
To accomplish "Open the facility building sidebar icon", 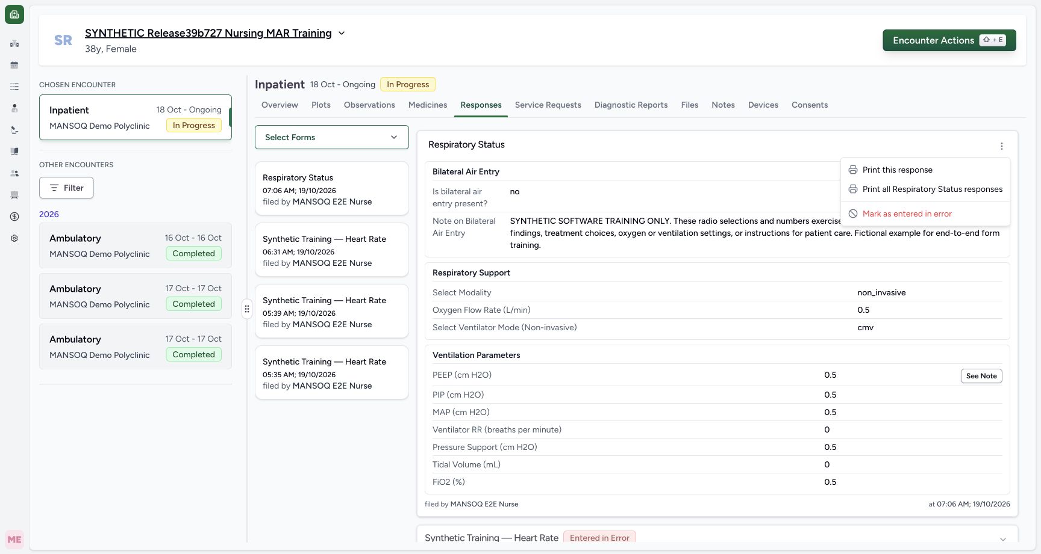I will coord(14,43).
